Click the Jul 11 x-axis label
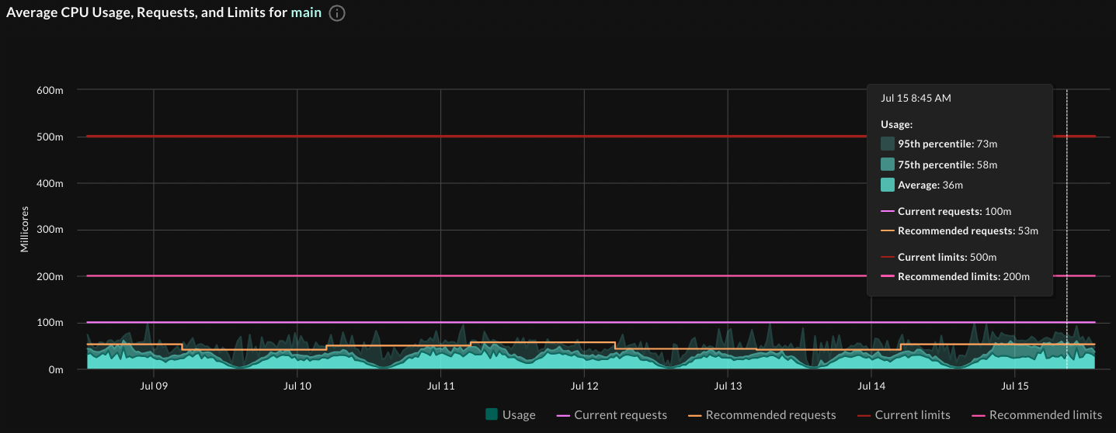This screenshot has height=433, width=1116. 440,386
